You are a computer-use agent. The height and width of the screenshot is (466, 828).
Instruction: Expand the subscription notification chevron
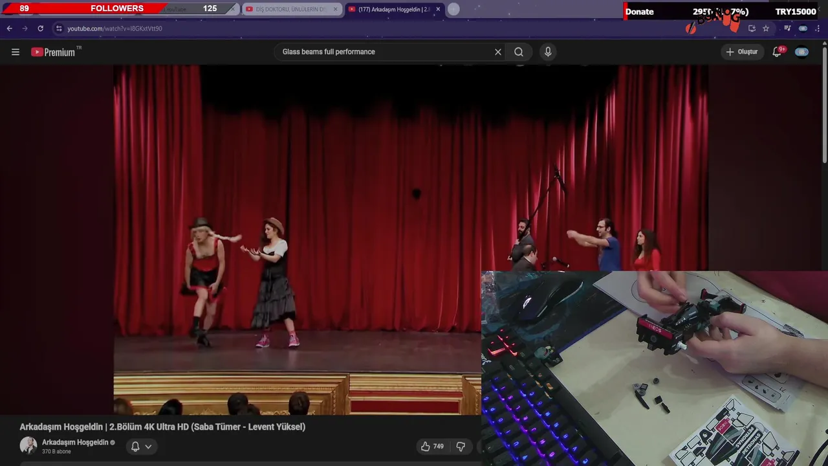point(148,447)
